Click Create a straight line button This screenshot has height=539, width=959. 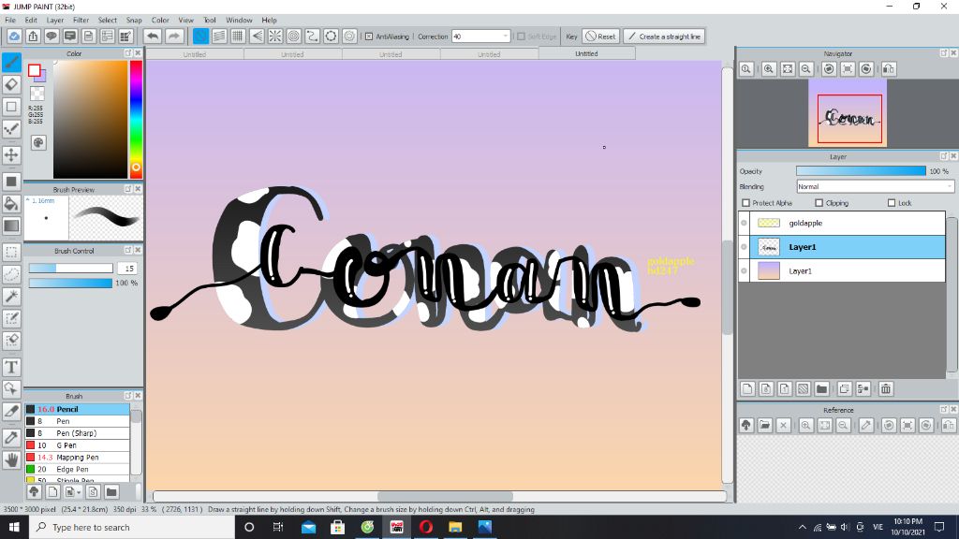[x=664, y=36]
